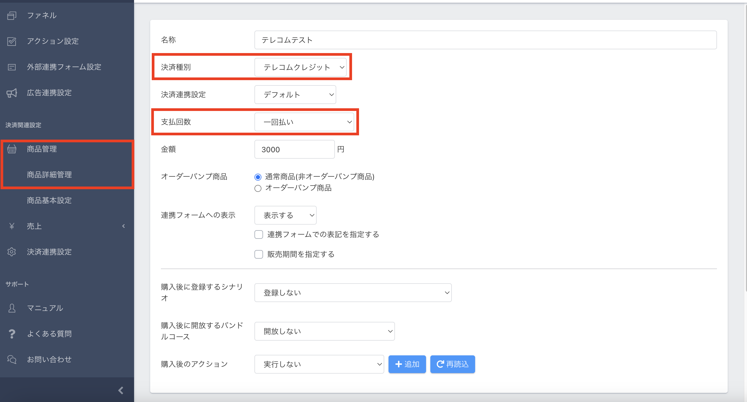Open 商品詳細管理 in the sidebar
747x402 pixels.
click(49, 175)
